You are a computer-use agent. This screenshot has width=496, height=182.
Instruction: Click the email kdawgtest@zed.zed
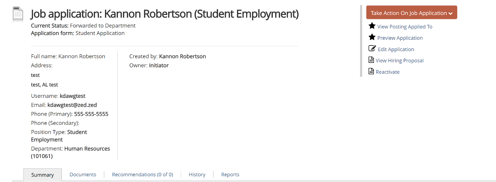(x=72, y=105)
